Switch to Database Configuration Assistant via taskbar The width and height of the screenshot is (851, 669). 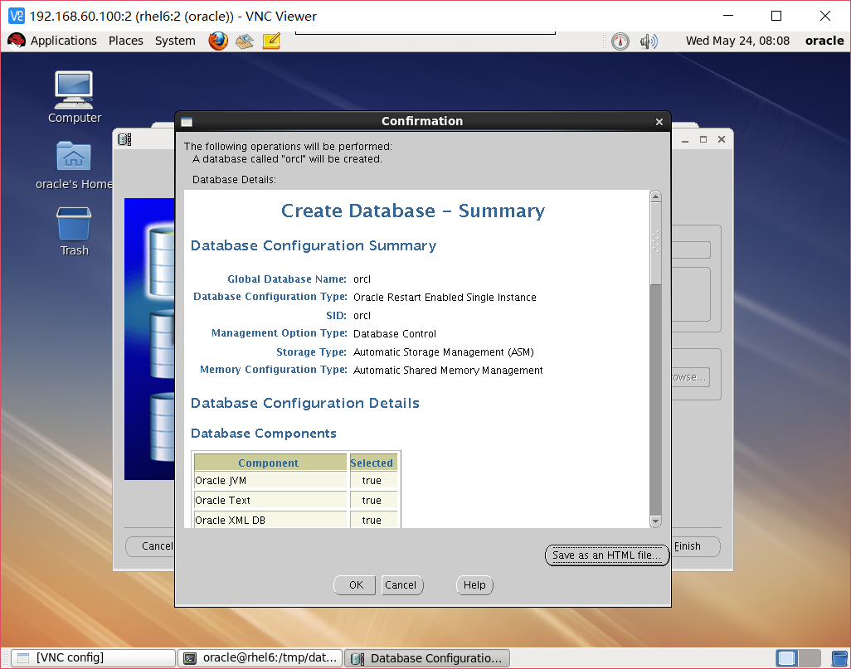pyautogui.click(x=426, y=657)
